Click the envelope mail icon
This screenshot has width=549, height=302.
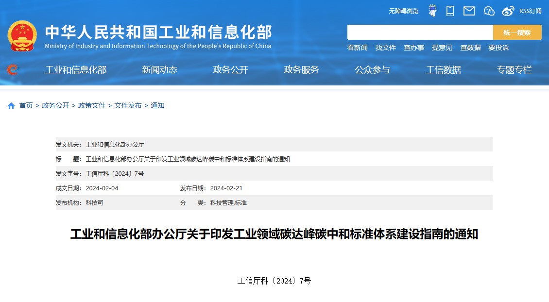(469, 11)
